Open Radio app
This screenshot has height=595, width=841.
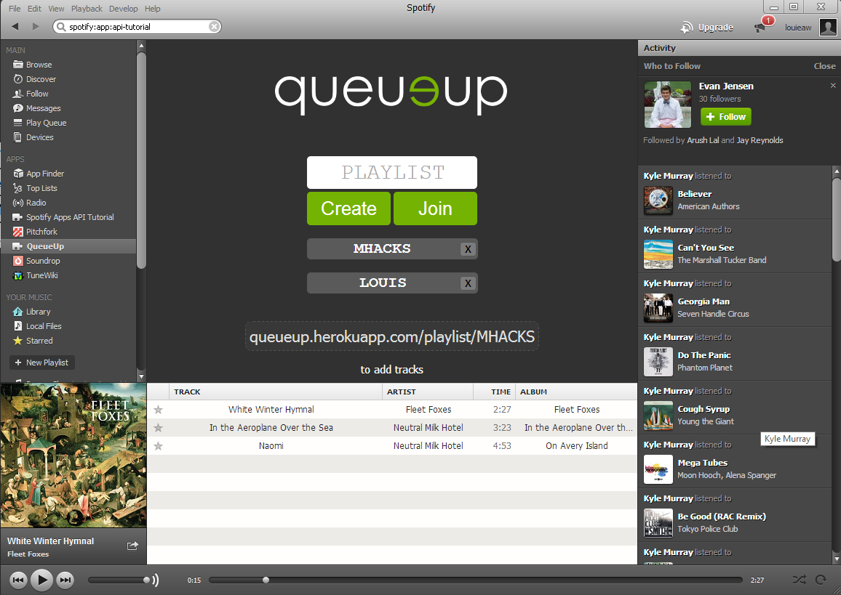(x=36, y=203)
